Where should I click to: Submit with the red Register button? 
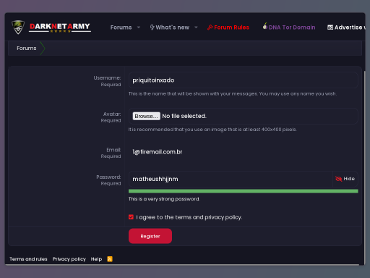coord(150,236)
